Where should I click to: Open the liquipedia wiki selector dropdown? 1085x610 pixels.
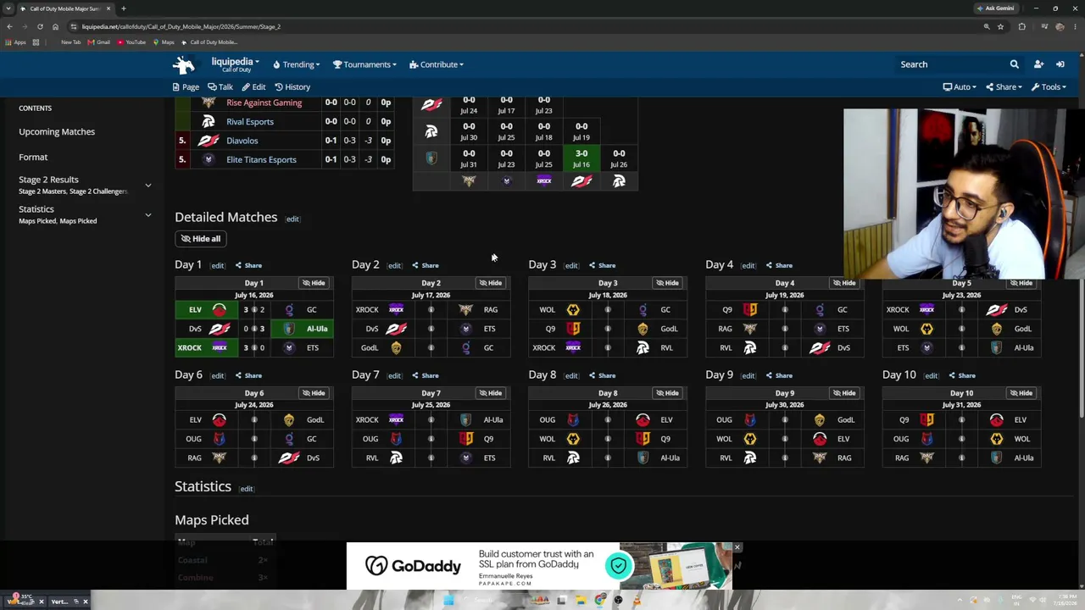(x=235, y=64)
